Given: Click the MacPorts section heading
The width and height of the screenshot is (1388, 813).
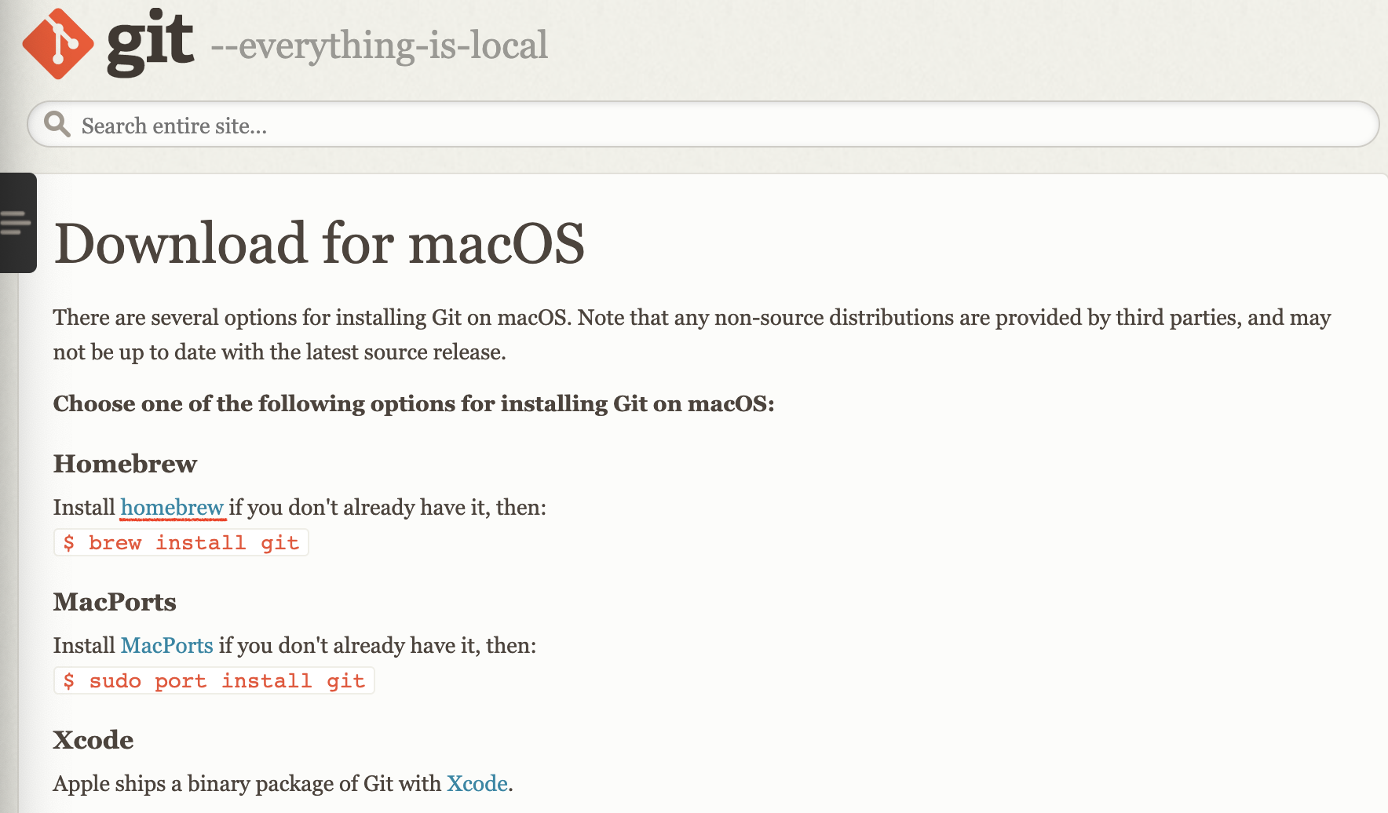Looking at the screenshot, I should point(115,602).
